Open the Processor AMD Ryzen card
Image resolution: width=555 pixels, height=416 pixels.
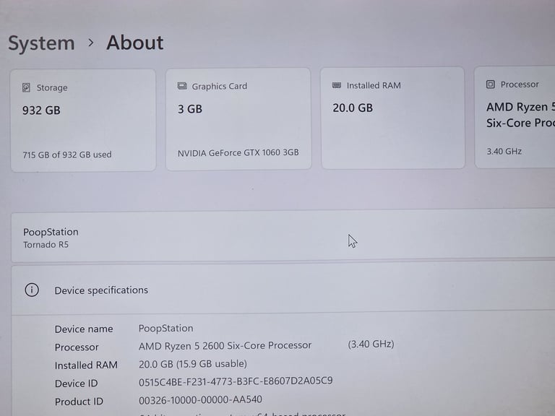click(x=515, y=117)
